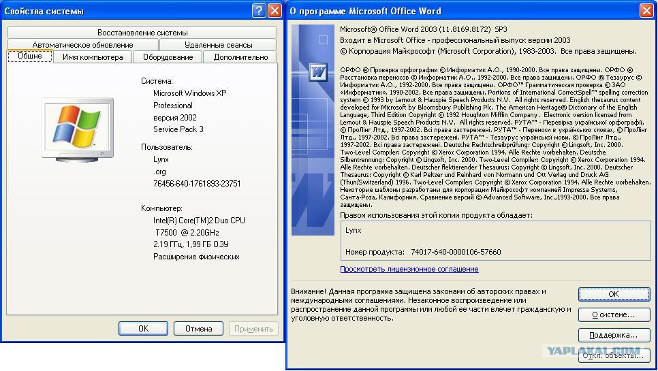The width and height of the screenshot is (658, 371).
Task: Click the 2.19 ГГц, 1,99 ГБ ОЗУ line
Action: [191, 244]
